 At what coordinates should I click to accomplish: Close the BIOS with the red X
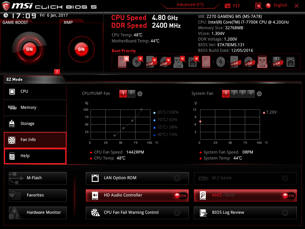pyautogui.click(x=296, y=6)
